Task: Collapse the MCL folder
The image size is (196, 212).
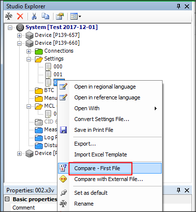Action: click(28, 107)
